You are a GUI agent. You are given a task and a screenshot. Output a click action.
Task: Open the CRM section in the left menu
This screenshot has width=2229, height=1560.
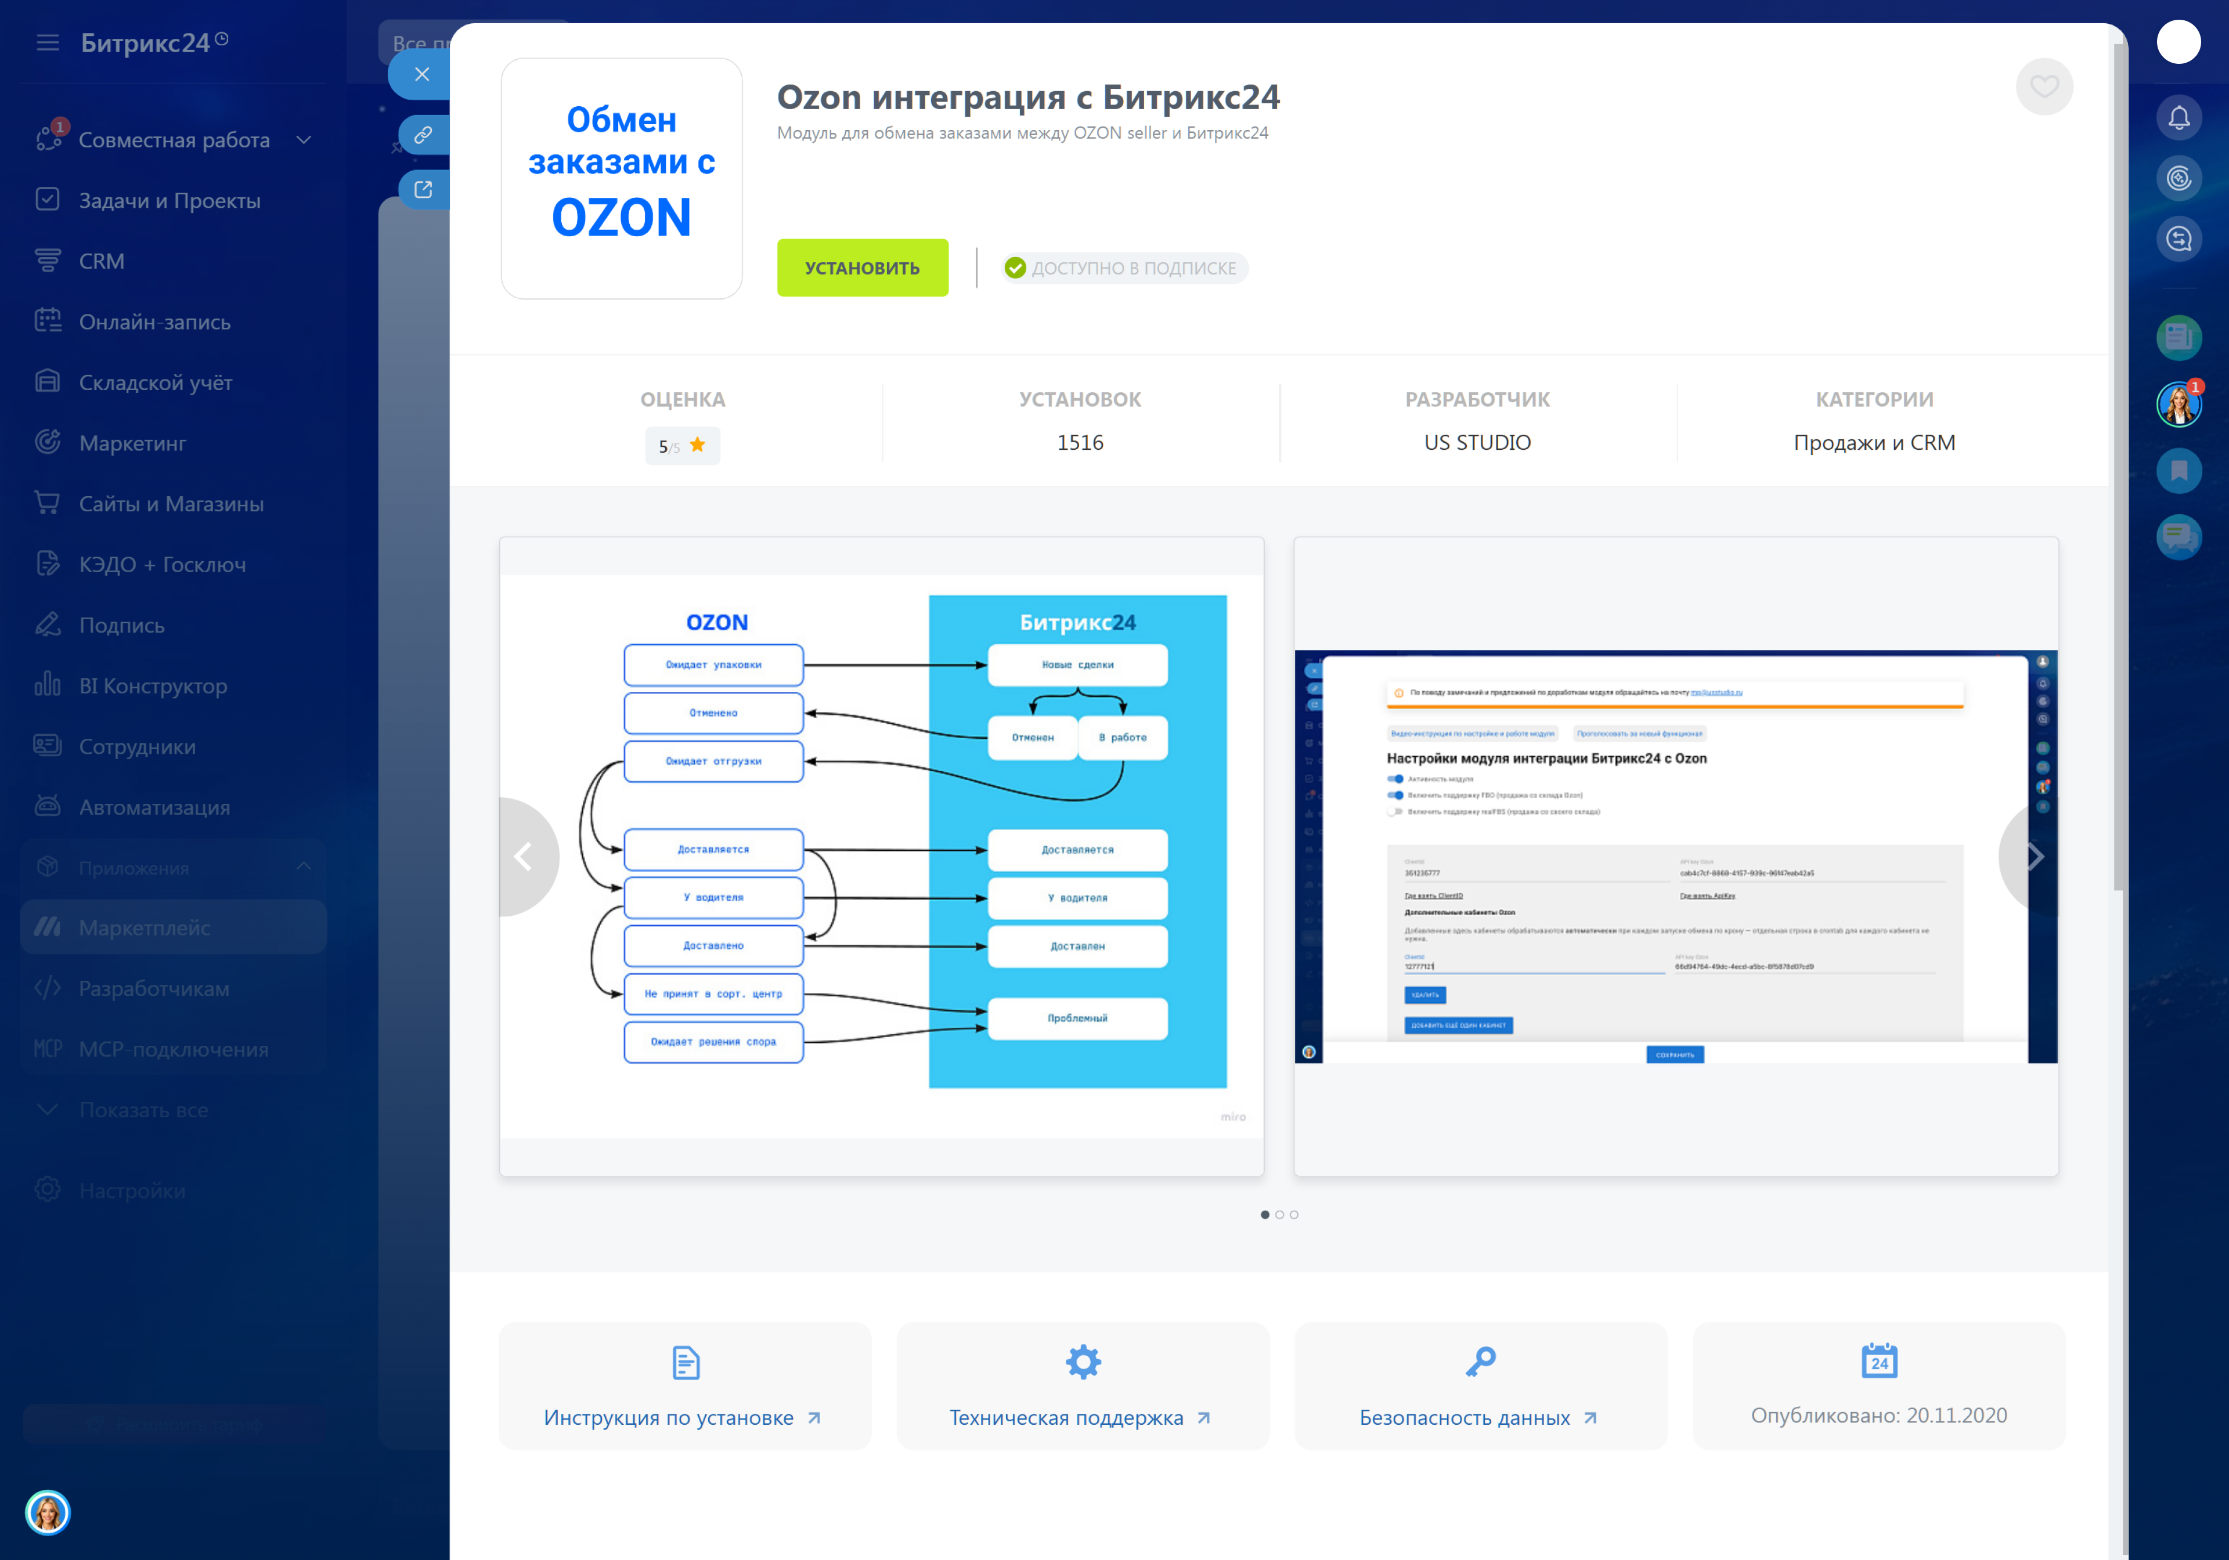[101, 261]
